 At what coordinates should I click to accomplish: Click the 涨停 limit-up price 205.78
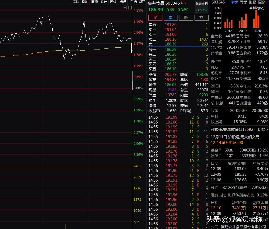(171, 75)
